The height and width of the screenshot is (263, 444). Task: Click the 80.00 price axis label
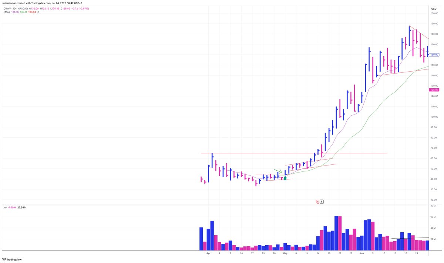coord(434,137)
